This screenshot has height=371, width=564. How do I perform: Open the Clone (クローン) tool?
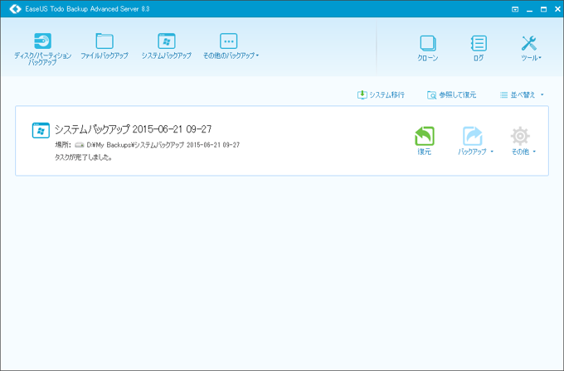[x=428, y=48]
